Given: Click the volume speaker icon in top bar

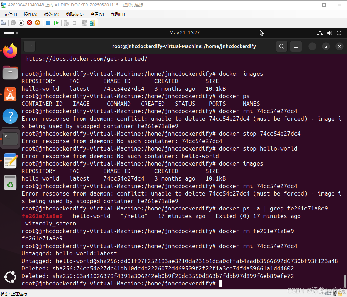Looking at the screenshot, I should (x=330, y=33).
